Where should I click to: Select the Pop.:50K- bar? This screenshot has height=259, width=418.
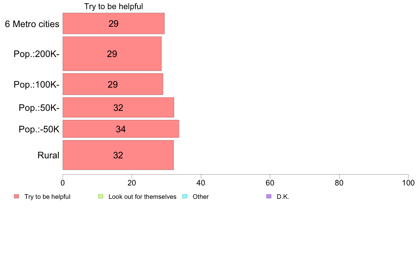pyautogui.click(x=118, y=107)
